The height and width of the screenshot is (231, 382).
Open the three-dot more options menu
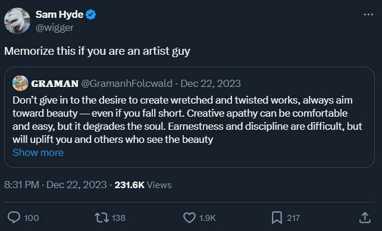(368, 15)
